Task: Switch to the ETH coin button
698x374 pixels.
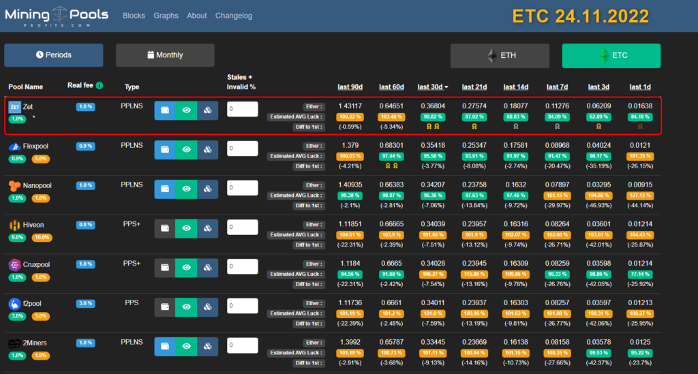Action: pos(500,56)
